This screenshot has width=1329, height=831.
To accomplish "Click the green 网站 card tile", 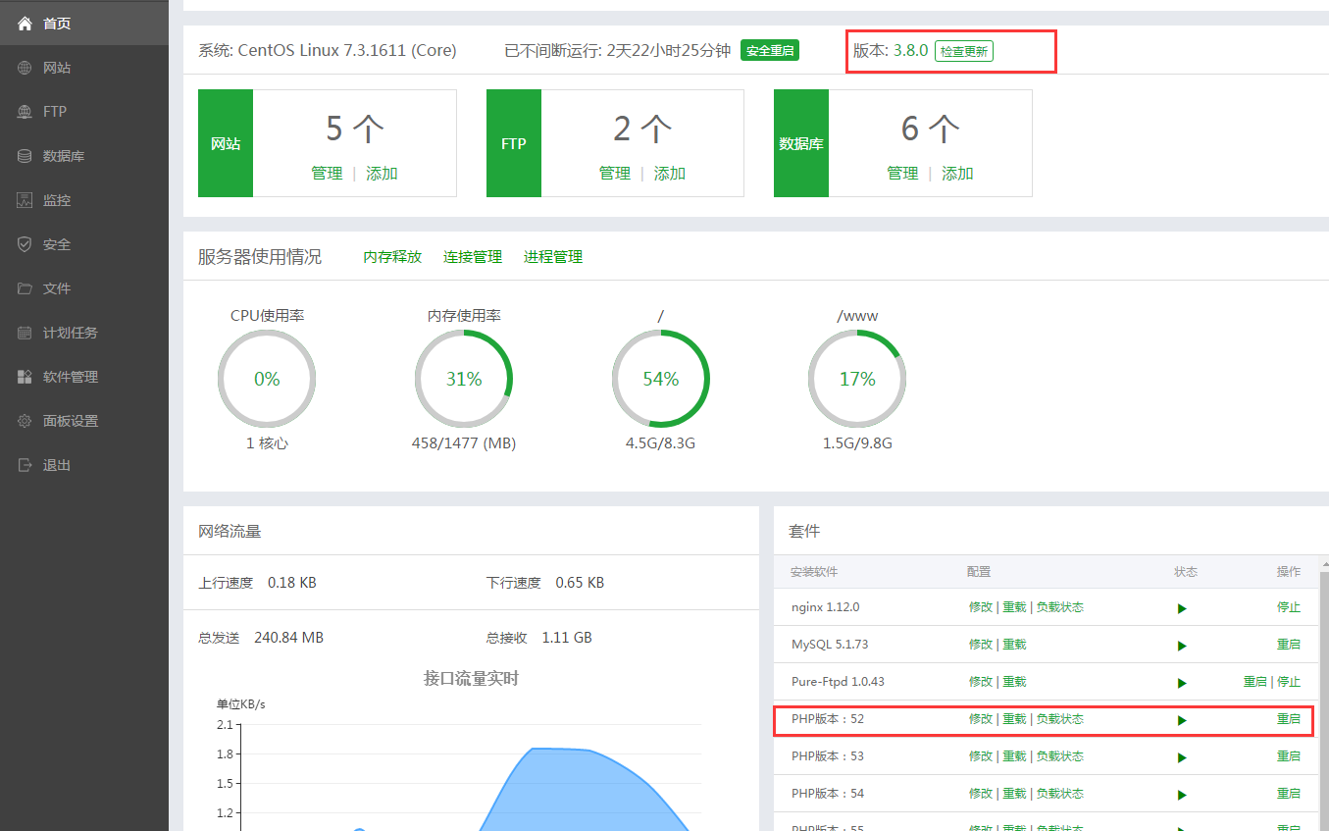I will click(x=226, y=143).
